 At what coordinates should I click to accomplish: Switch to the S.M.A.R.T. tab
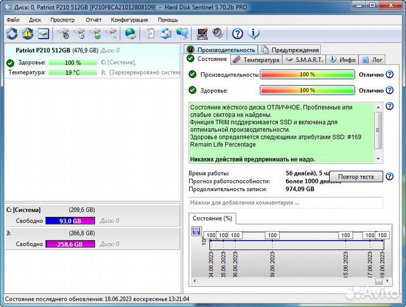(304, 60)
